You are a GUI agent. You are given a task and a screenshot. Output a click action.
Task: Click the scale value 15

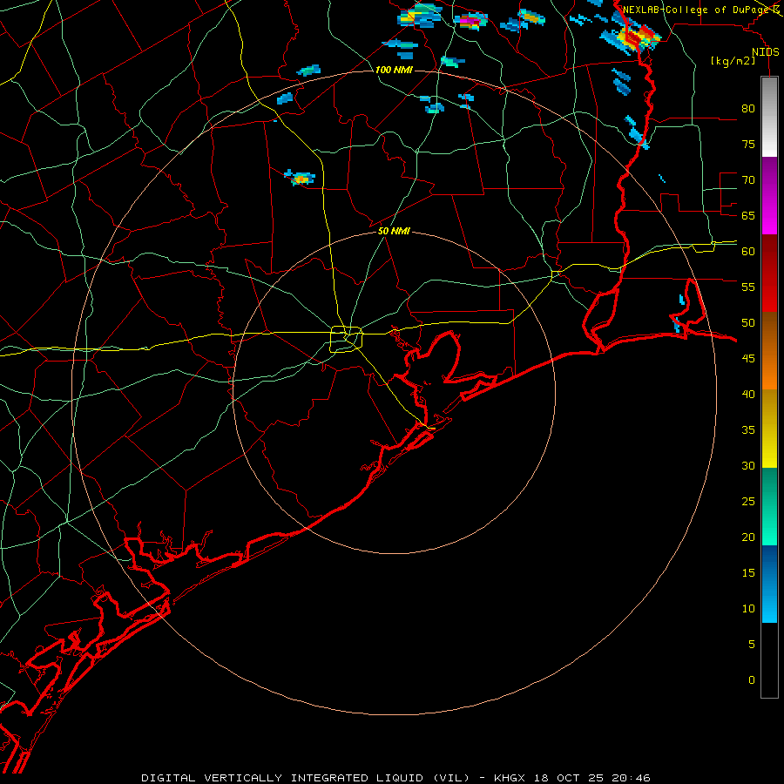(x=748, y=572)
